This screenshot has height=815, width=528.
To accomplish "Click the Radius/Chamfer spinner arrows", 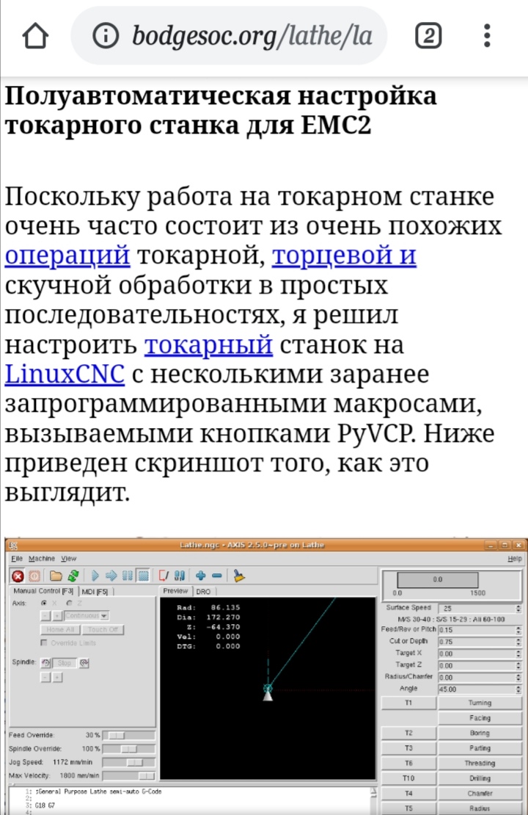I will tap(518, 677).
